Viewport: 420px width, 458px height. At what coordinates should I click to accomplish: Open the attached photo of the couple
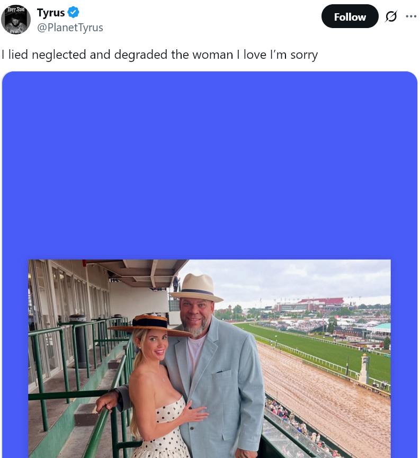coord(209,358)
